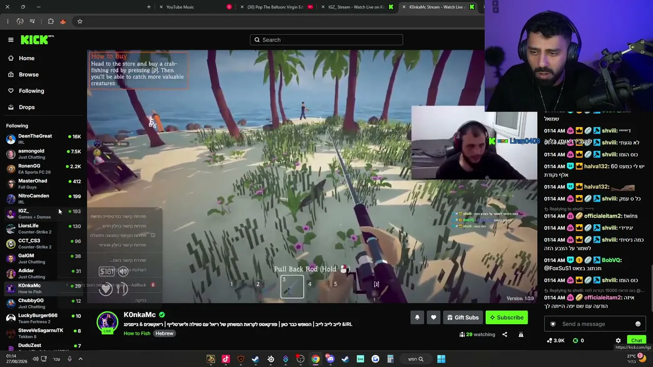Focus the Kick search field
Viewport: 653px width, 367px height.
326,40
